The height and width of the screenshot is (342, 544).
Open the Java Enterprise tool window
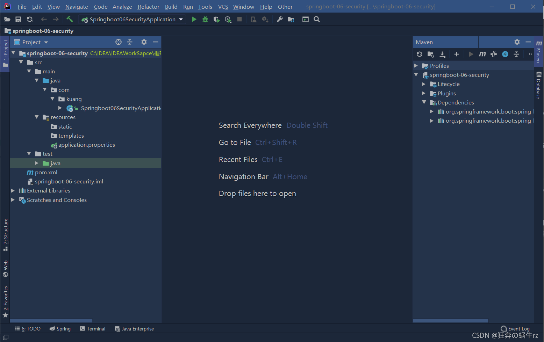[x=134, y=329]
